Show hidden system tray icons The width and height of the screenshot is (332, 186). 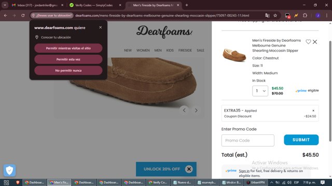pos(272,182)
